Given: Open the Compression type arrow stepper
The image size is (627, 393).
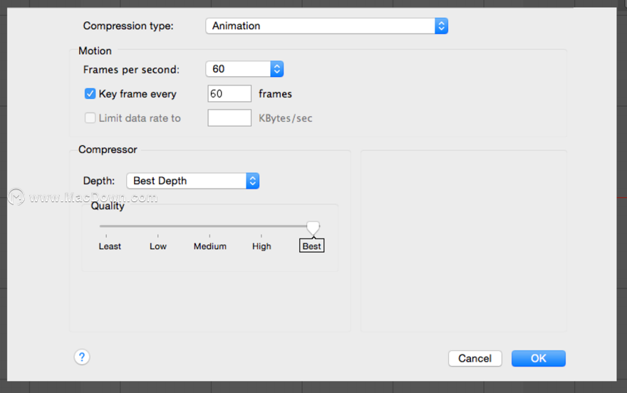Looking at the screenshot, I should click(442, 26).
